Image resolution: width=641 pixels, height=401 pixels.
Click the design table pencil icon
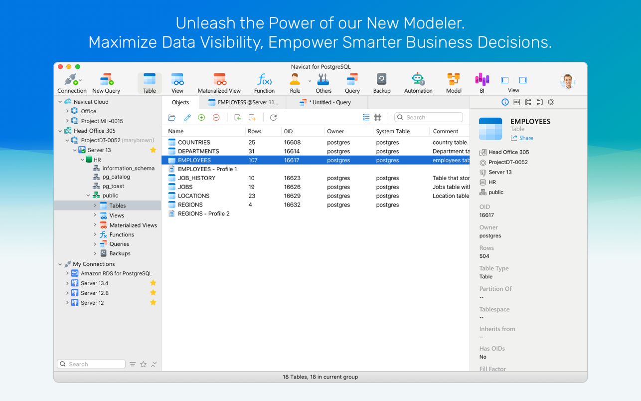point(187,118)
